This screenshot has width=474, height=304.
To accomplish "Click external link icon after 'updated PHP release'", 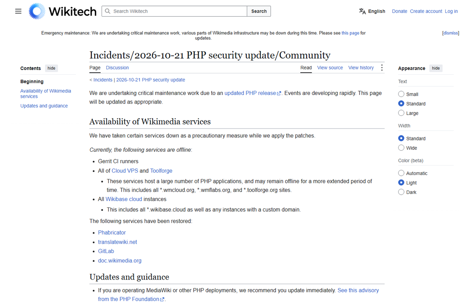I will [x=279, y=93].
